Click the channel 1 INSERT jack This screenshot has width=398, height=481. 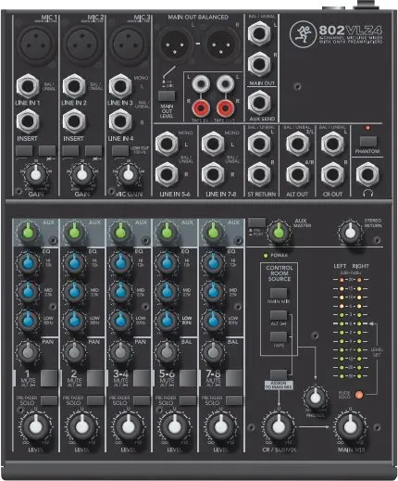[x=28, y=121]
